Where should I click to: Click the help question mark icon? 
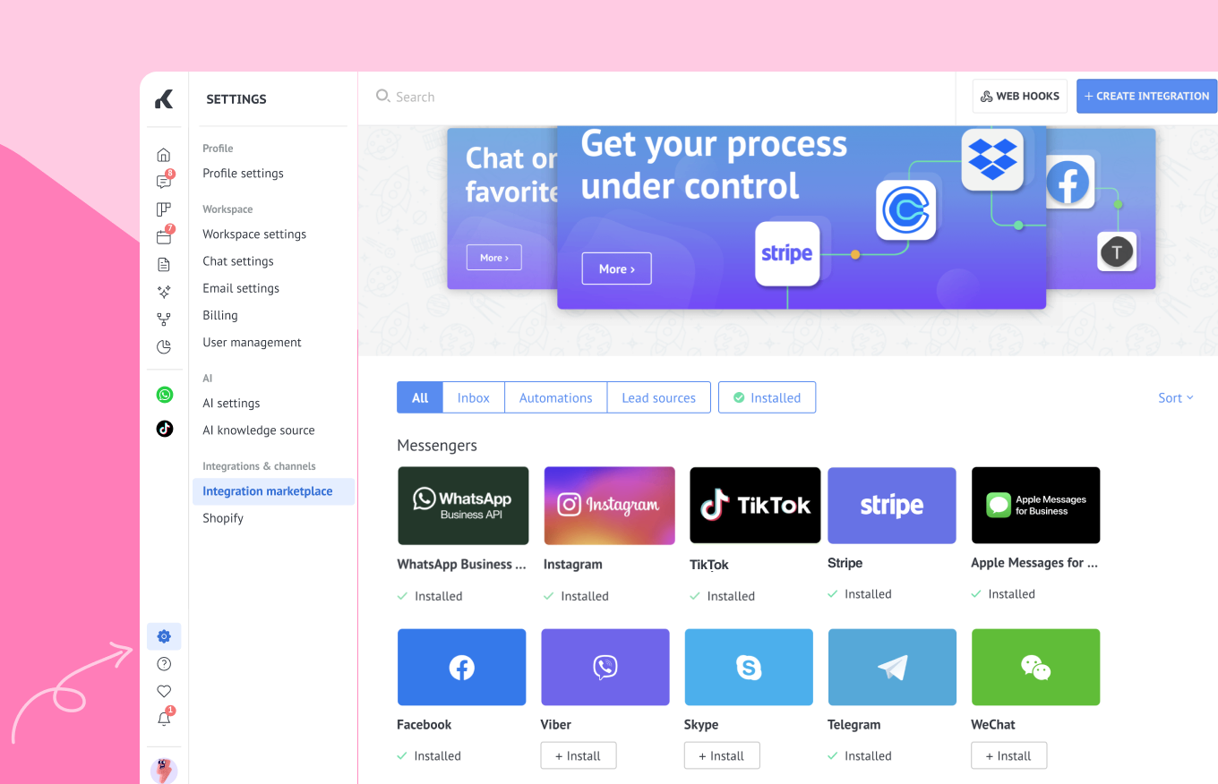164,664
